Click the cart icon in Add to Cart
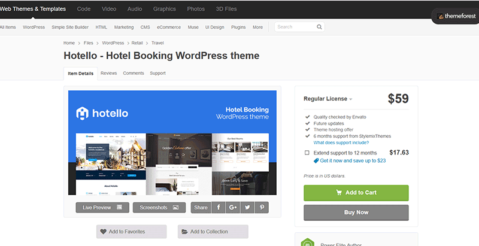The image size is (479, 246). (x=339, y=193)
